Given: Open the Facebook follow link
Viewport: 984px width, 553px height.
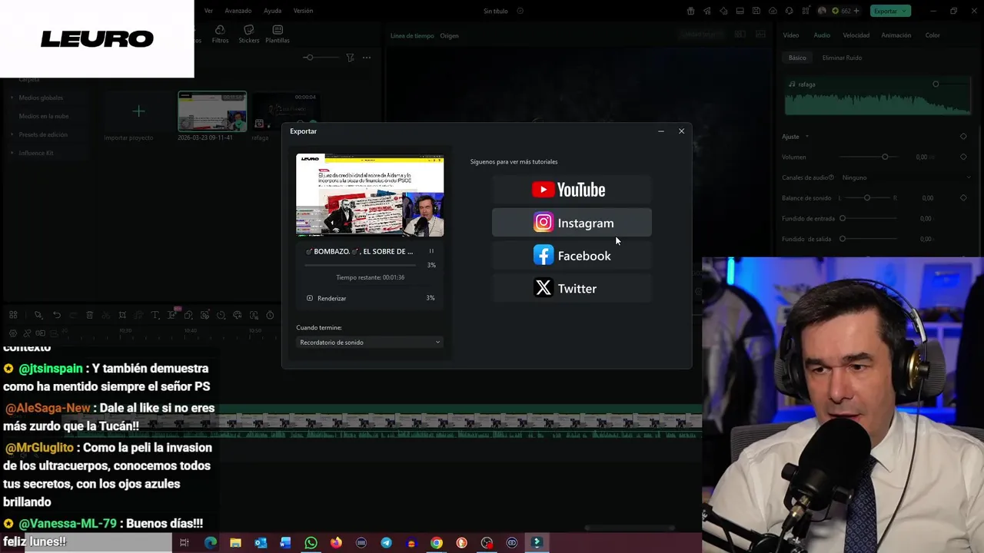Looking at the screenshot, I should pyautogui.click(x=571, y=256).
